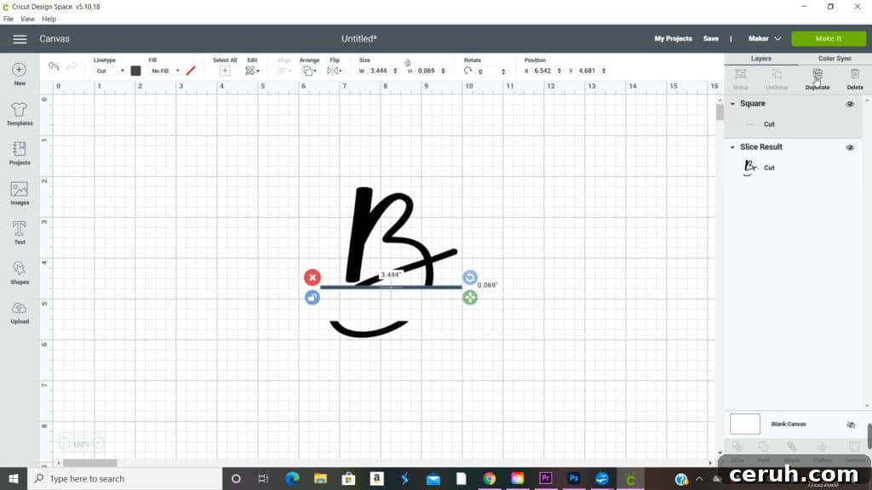Open My Projects

673,39
